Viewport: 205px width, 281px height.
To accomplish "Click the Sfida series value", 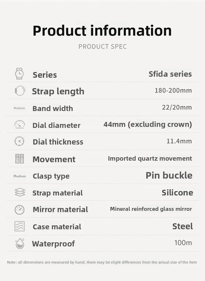I will (x=170, y=74).
